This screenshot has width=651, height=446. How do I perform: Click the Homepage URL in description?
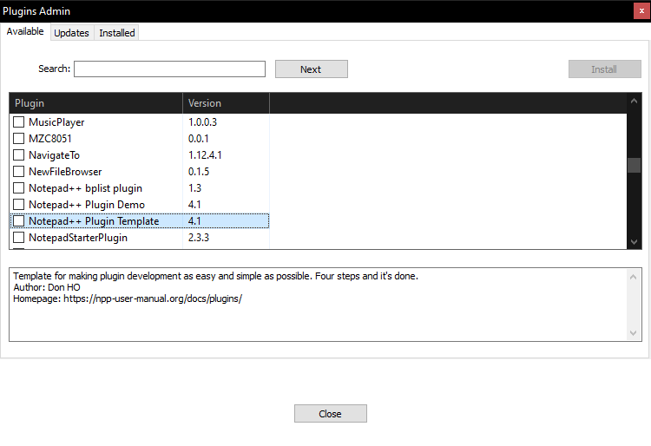(x=153, y=298)
